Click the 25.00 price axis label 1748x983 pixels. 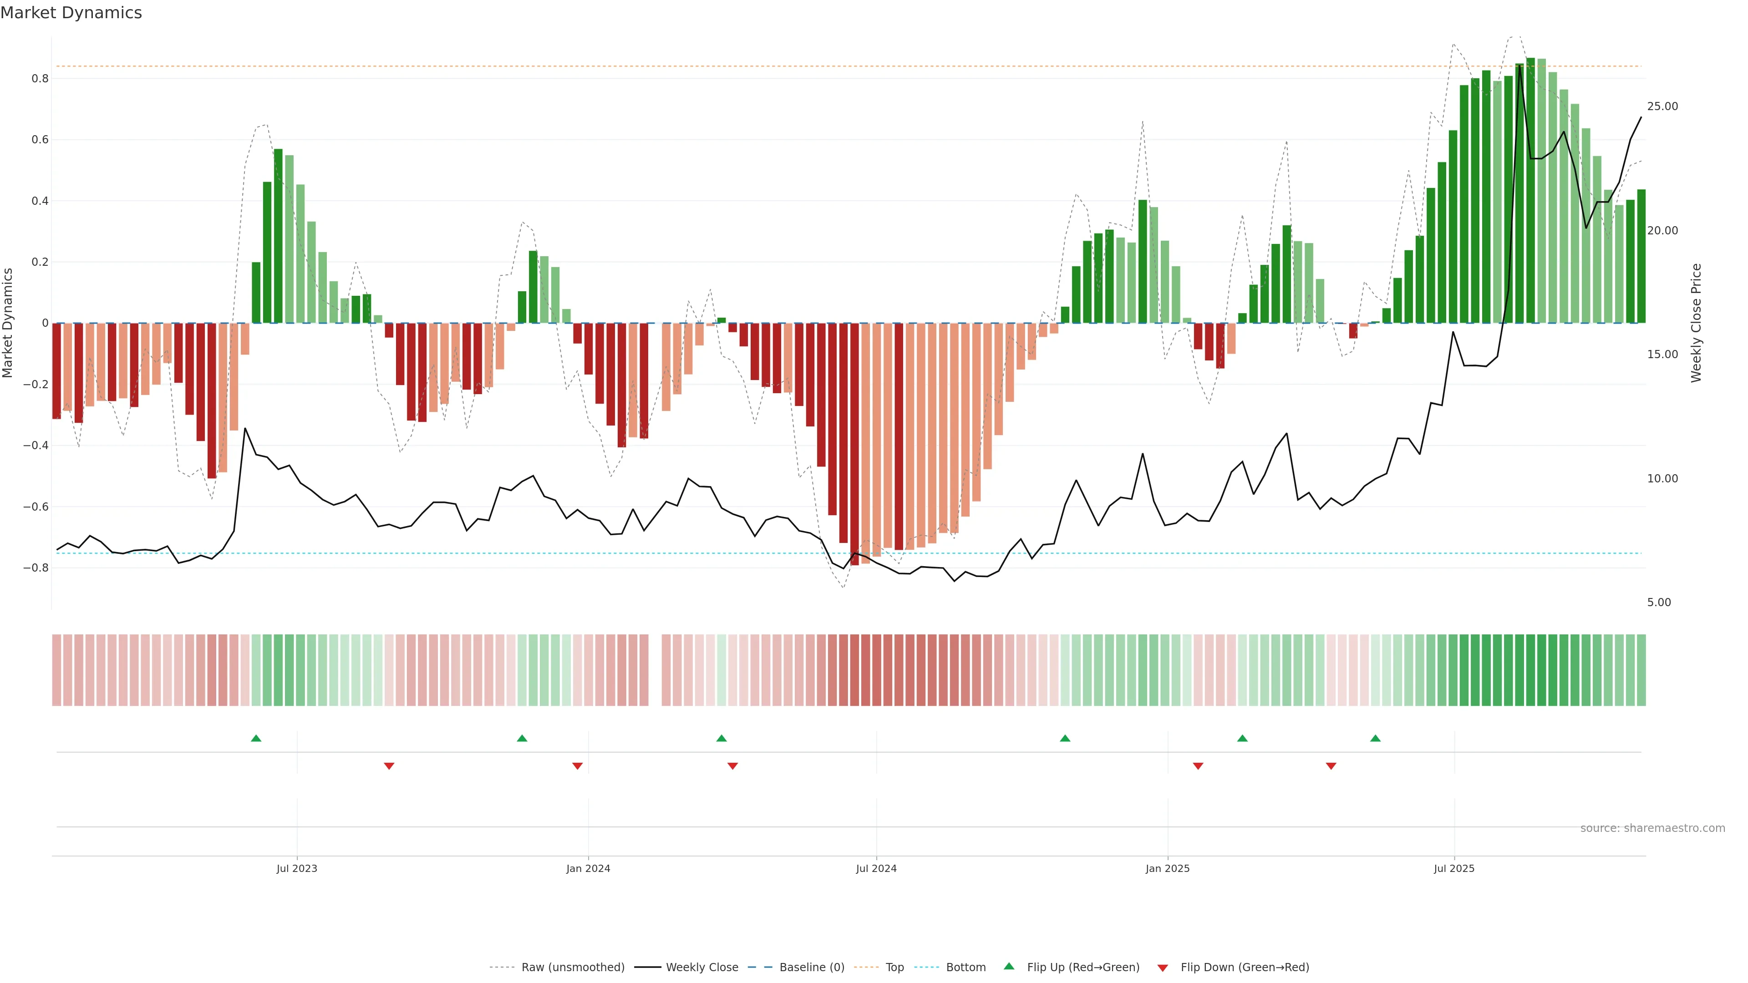pos(1662,106)
